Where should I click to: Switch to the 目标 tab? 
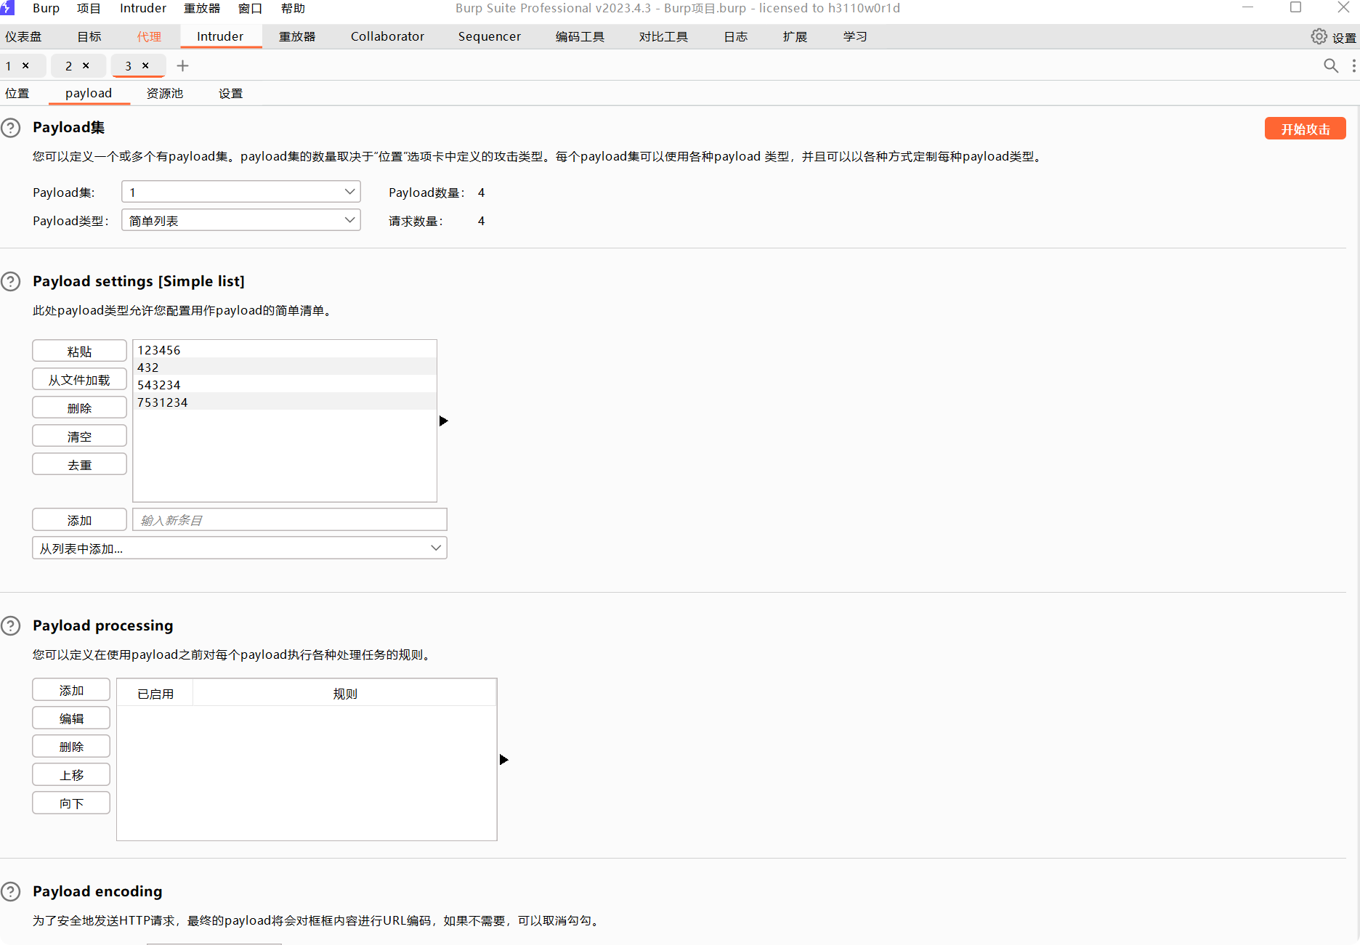(89, 36)
